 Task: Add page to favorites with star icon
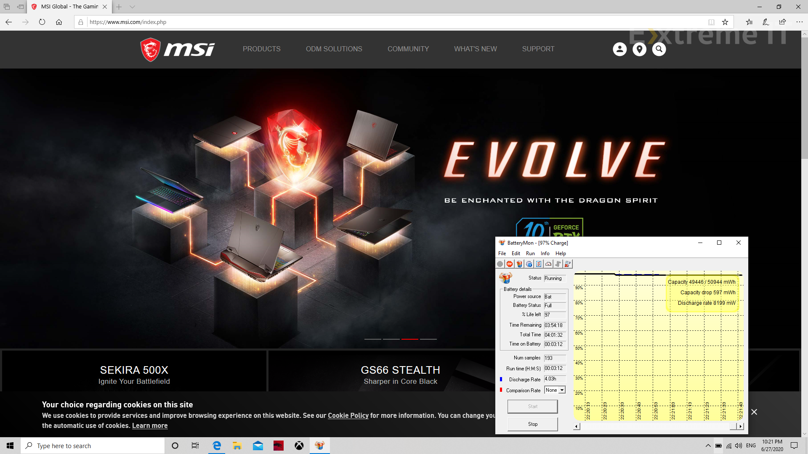[725, 22]
